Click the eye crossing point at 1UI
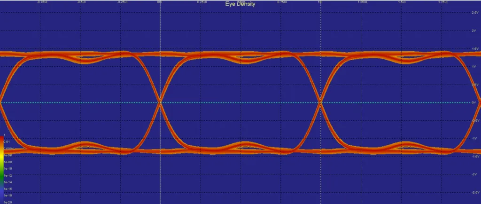This screenshot has height=204, width=481. [320, 103]
